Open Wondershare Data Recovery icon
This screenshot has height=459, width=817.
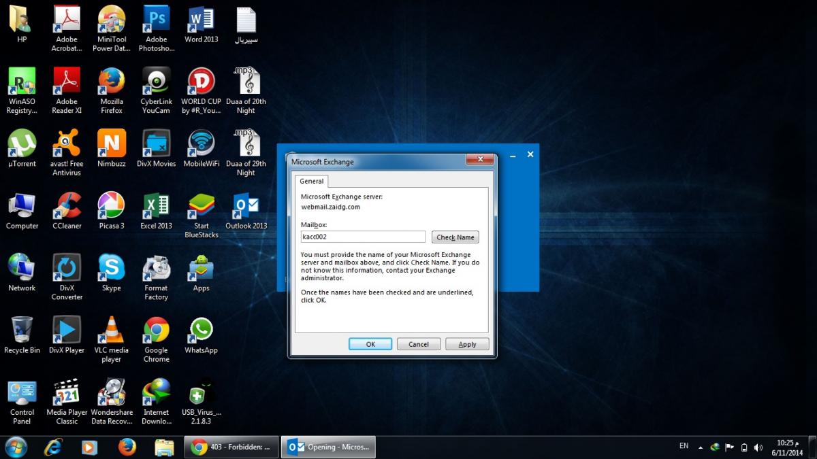coord(112,402)
